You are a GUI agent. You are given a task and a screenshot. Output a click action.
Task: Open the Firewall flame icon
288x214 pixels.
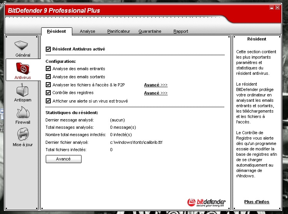(x=23, y=112)
